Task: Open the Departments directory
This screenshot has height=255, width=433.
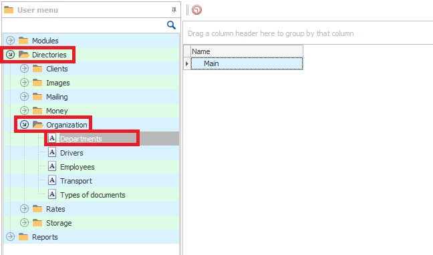Action: [81, 139]
